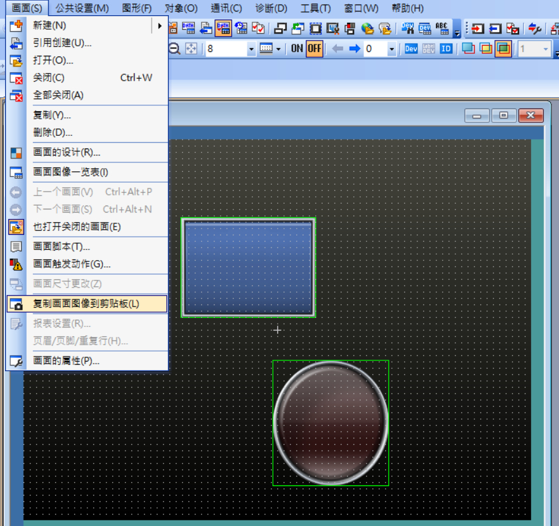559x526 pixels.
Task: Toggle the 也打开关闭的画面(E) option
Action: pyautogui.click(x=77, y=227)
